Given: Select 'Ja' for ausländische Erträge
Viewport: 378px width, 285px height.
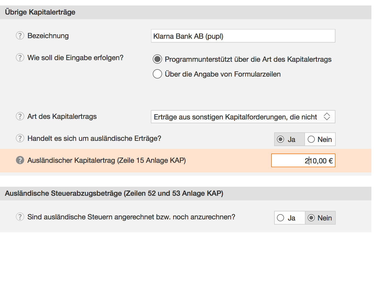Looking at the screenshot, I should 281,139.
